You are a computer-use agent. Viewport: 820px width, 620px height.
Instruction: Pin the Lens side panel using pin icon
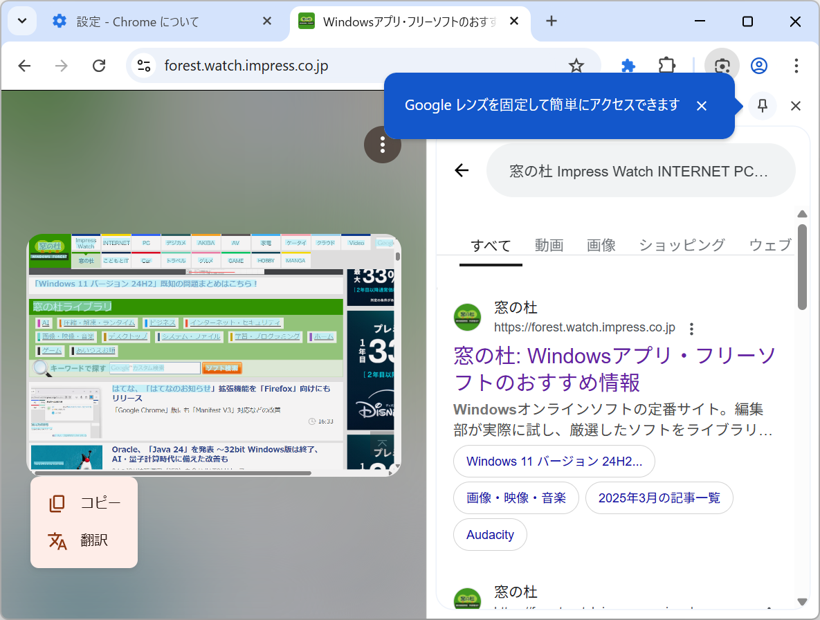[x=762, y=106]
